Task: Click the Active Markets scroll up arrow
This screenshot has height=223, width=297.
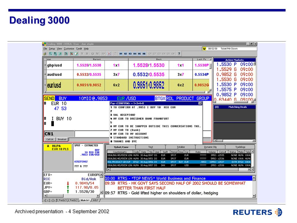Action: click(x=254, y=63)
